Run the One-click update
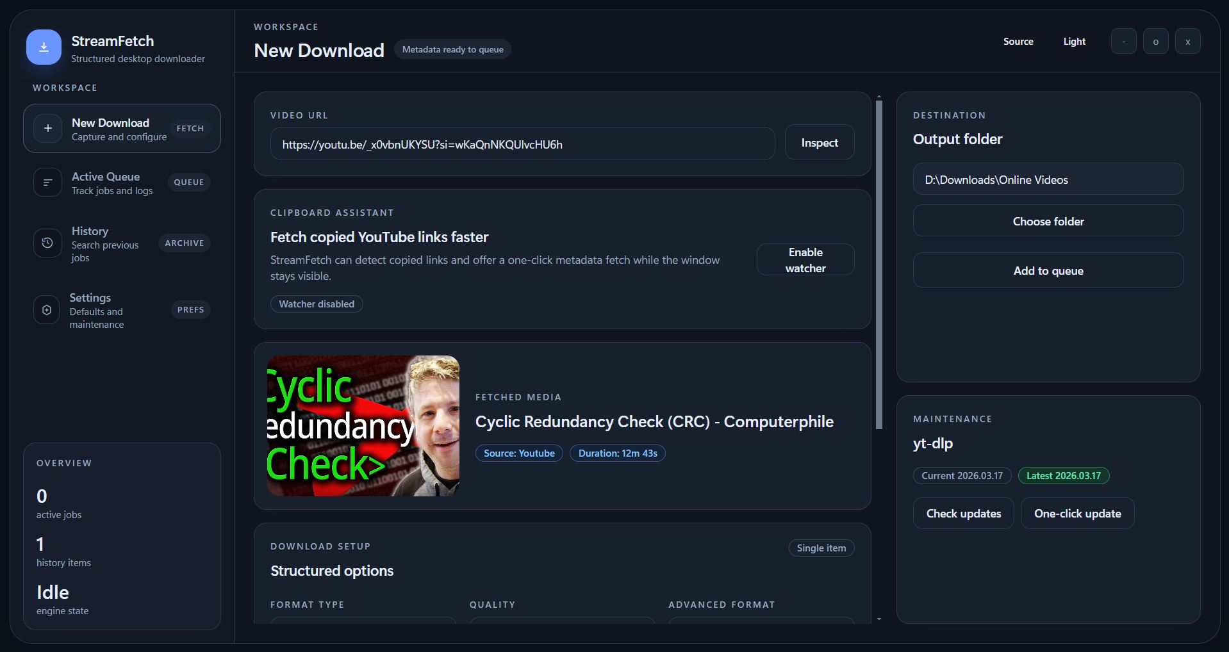1229x652 pixels. coord(1078,514)
